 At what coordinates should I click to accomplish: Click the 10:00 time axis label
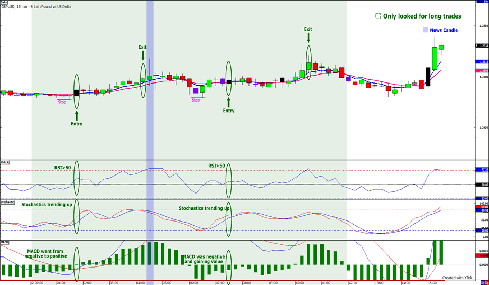pos(300,283)
